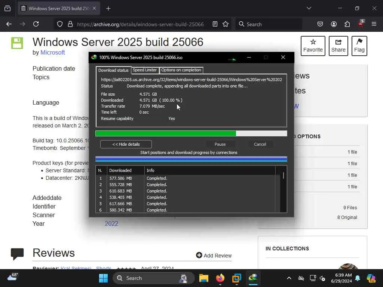Screen dimensions: 383x287
Task: Switch to the Download status tab
Action: tap(113, 70)
